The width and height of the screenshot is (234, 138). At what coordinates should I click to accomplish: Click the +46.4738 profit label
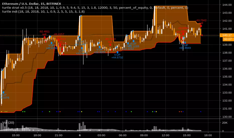point(51,48)
